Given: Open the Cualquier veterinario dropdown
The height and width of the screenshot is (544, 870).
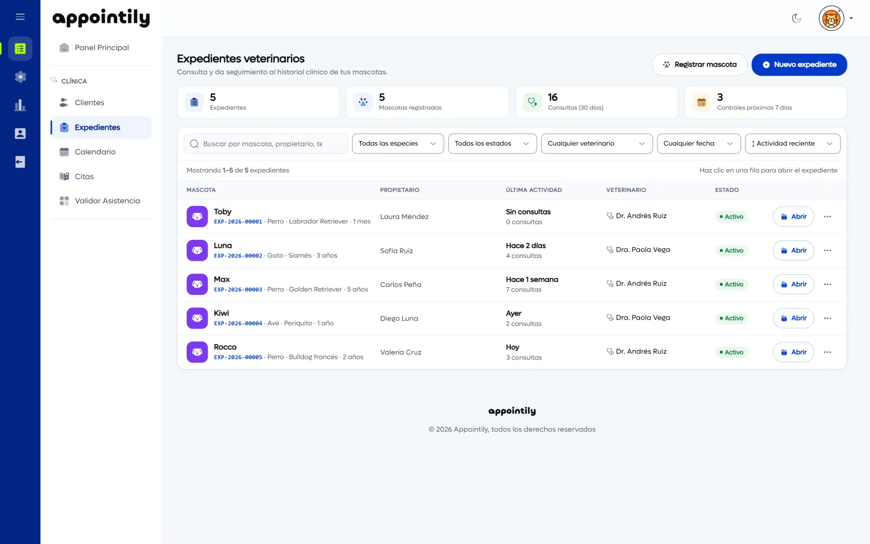Looking at the screenshot, I should [597, 144].
